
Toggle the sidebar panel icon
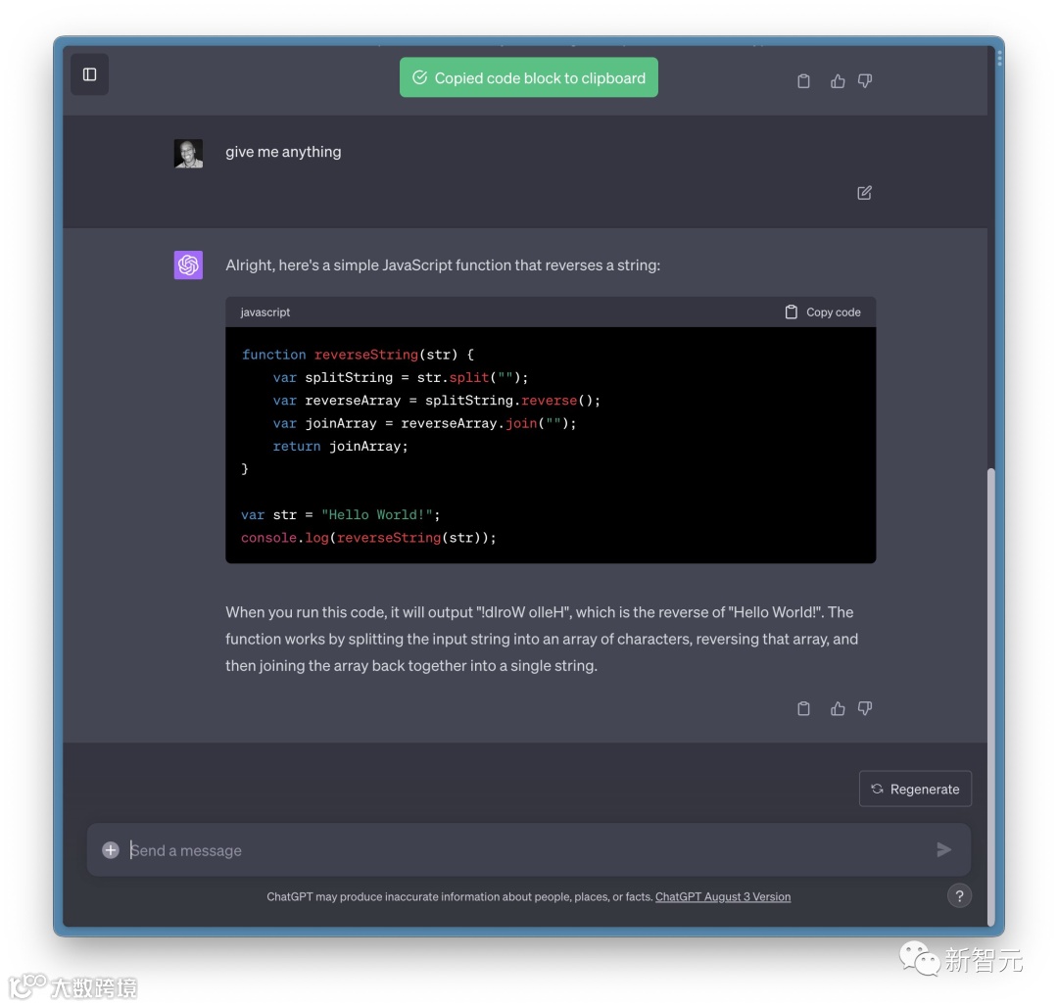[x=90, y=74]
